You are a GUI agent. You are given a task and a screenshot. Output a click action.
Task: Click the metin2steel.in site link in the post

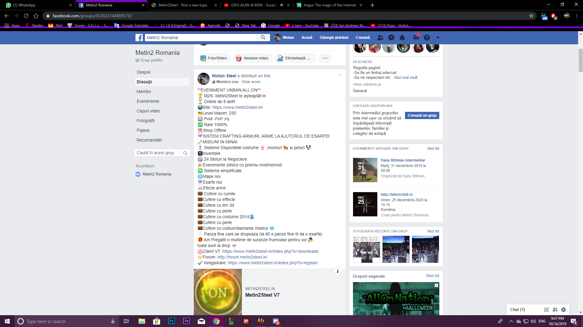point(238,107)
